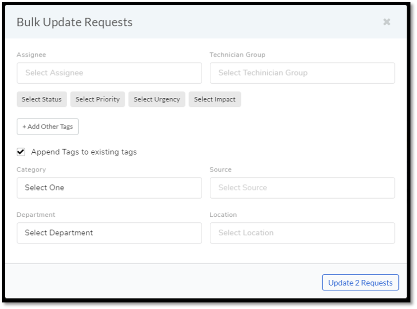Open the Select Assignee field
Image resolution: width=417 pixels, height=309 pixels.
point(109,73)
